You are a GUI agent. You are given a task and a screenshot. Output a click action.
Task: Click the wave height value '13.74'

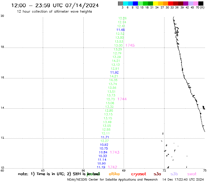[113, 84]
